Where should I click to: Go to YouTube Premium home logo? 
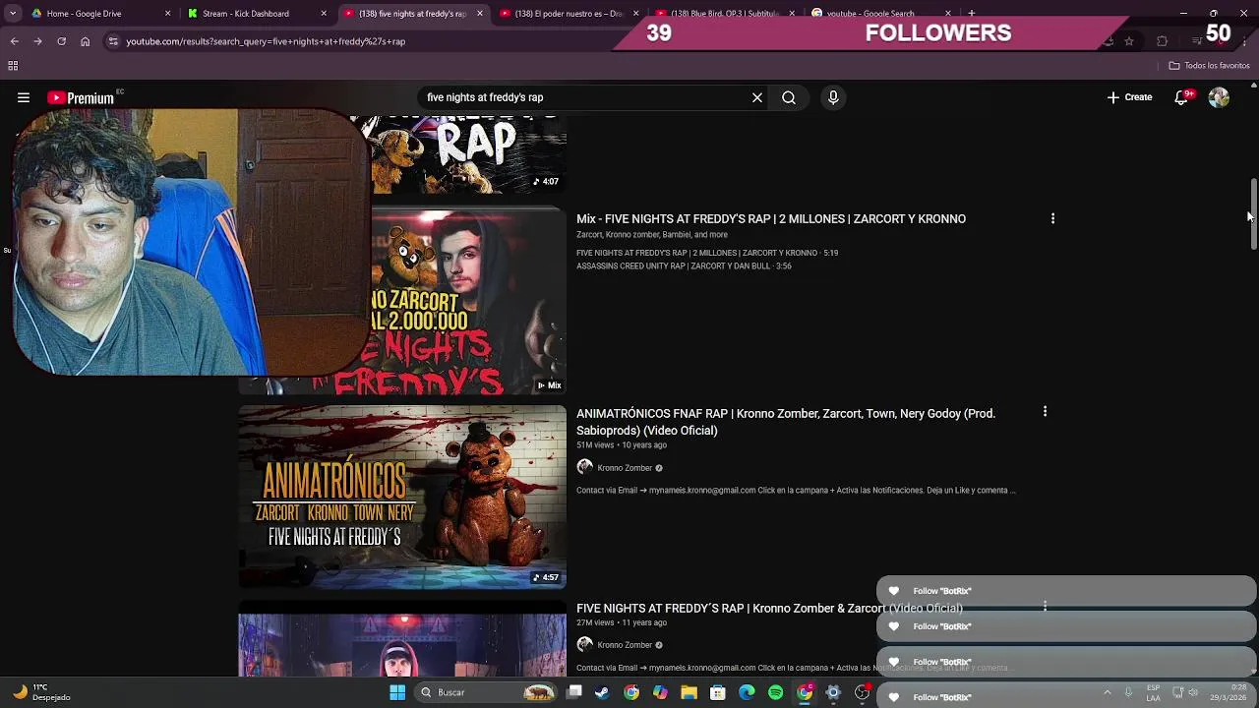click(x=81, y=97)
